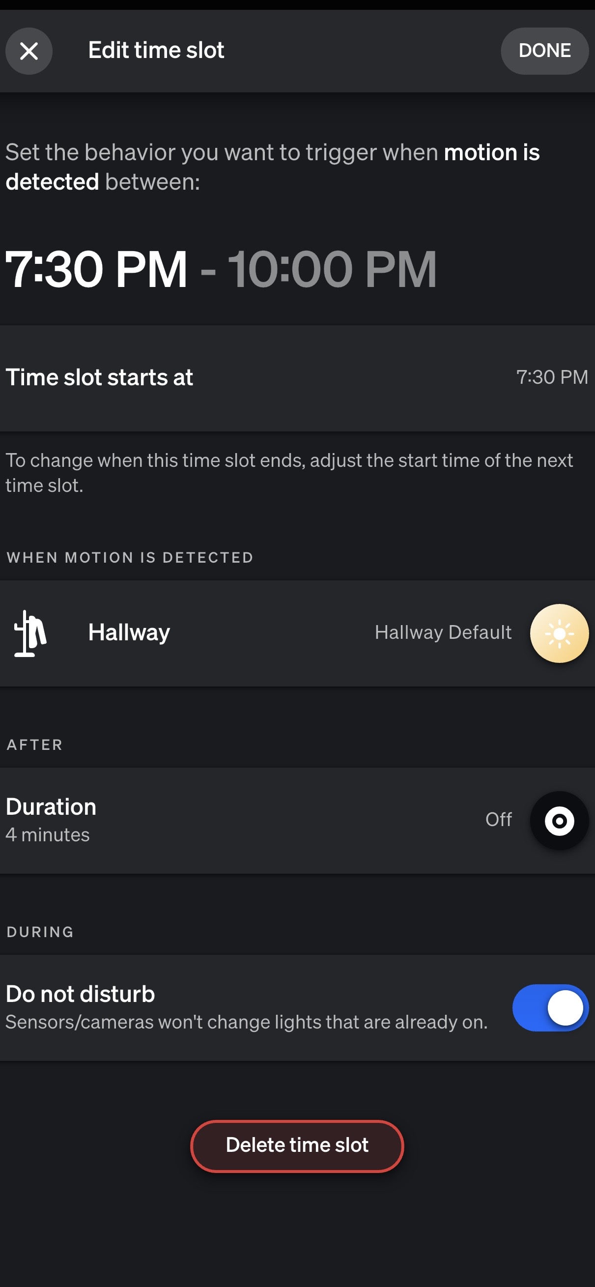
Task: Tap the Do not disturb label
Action: click(x=81, y=994)
